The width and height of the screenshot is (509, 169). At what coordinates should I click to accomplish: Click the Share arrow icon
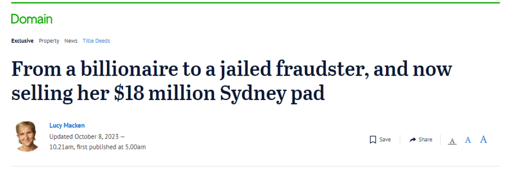coord(412,139)
